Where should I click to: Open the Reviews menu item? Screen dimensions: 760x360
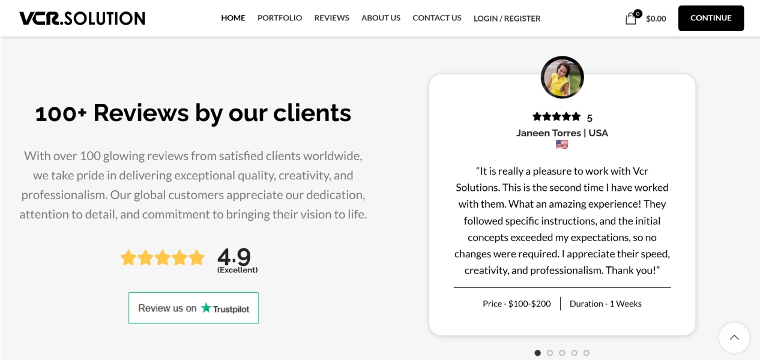[331, 18]
